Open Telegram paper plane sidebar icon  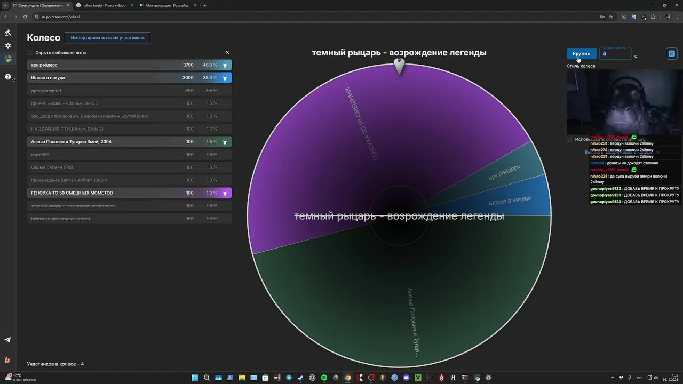tap(8, 340)
